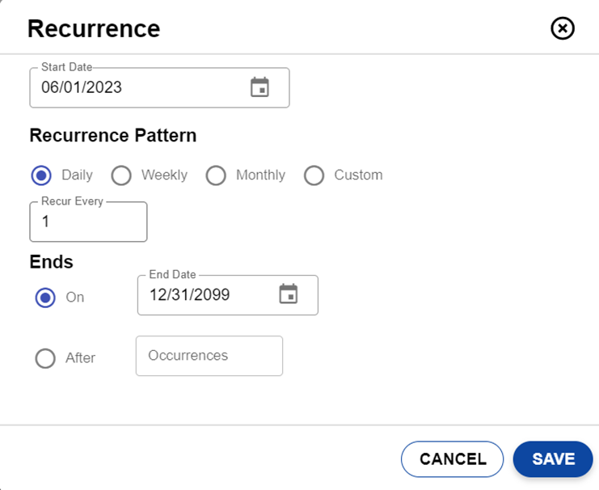This screenshot has width=599, height=490.
Task: Focus the Recur Every input box
Action: [88, 222]
